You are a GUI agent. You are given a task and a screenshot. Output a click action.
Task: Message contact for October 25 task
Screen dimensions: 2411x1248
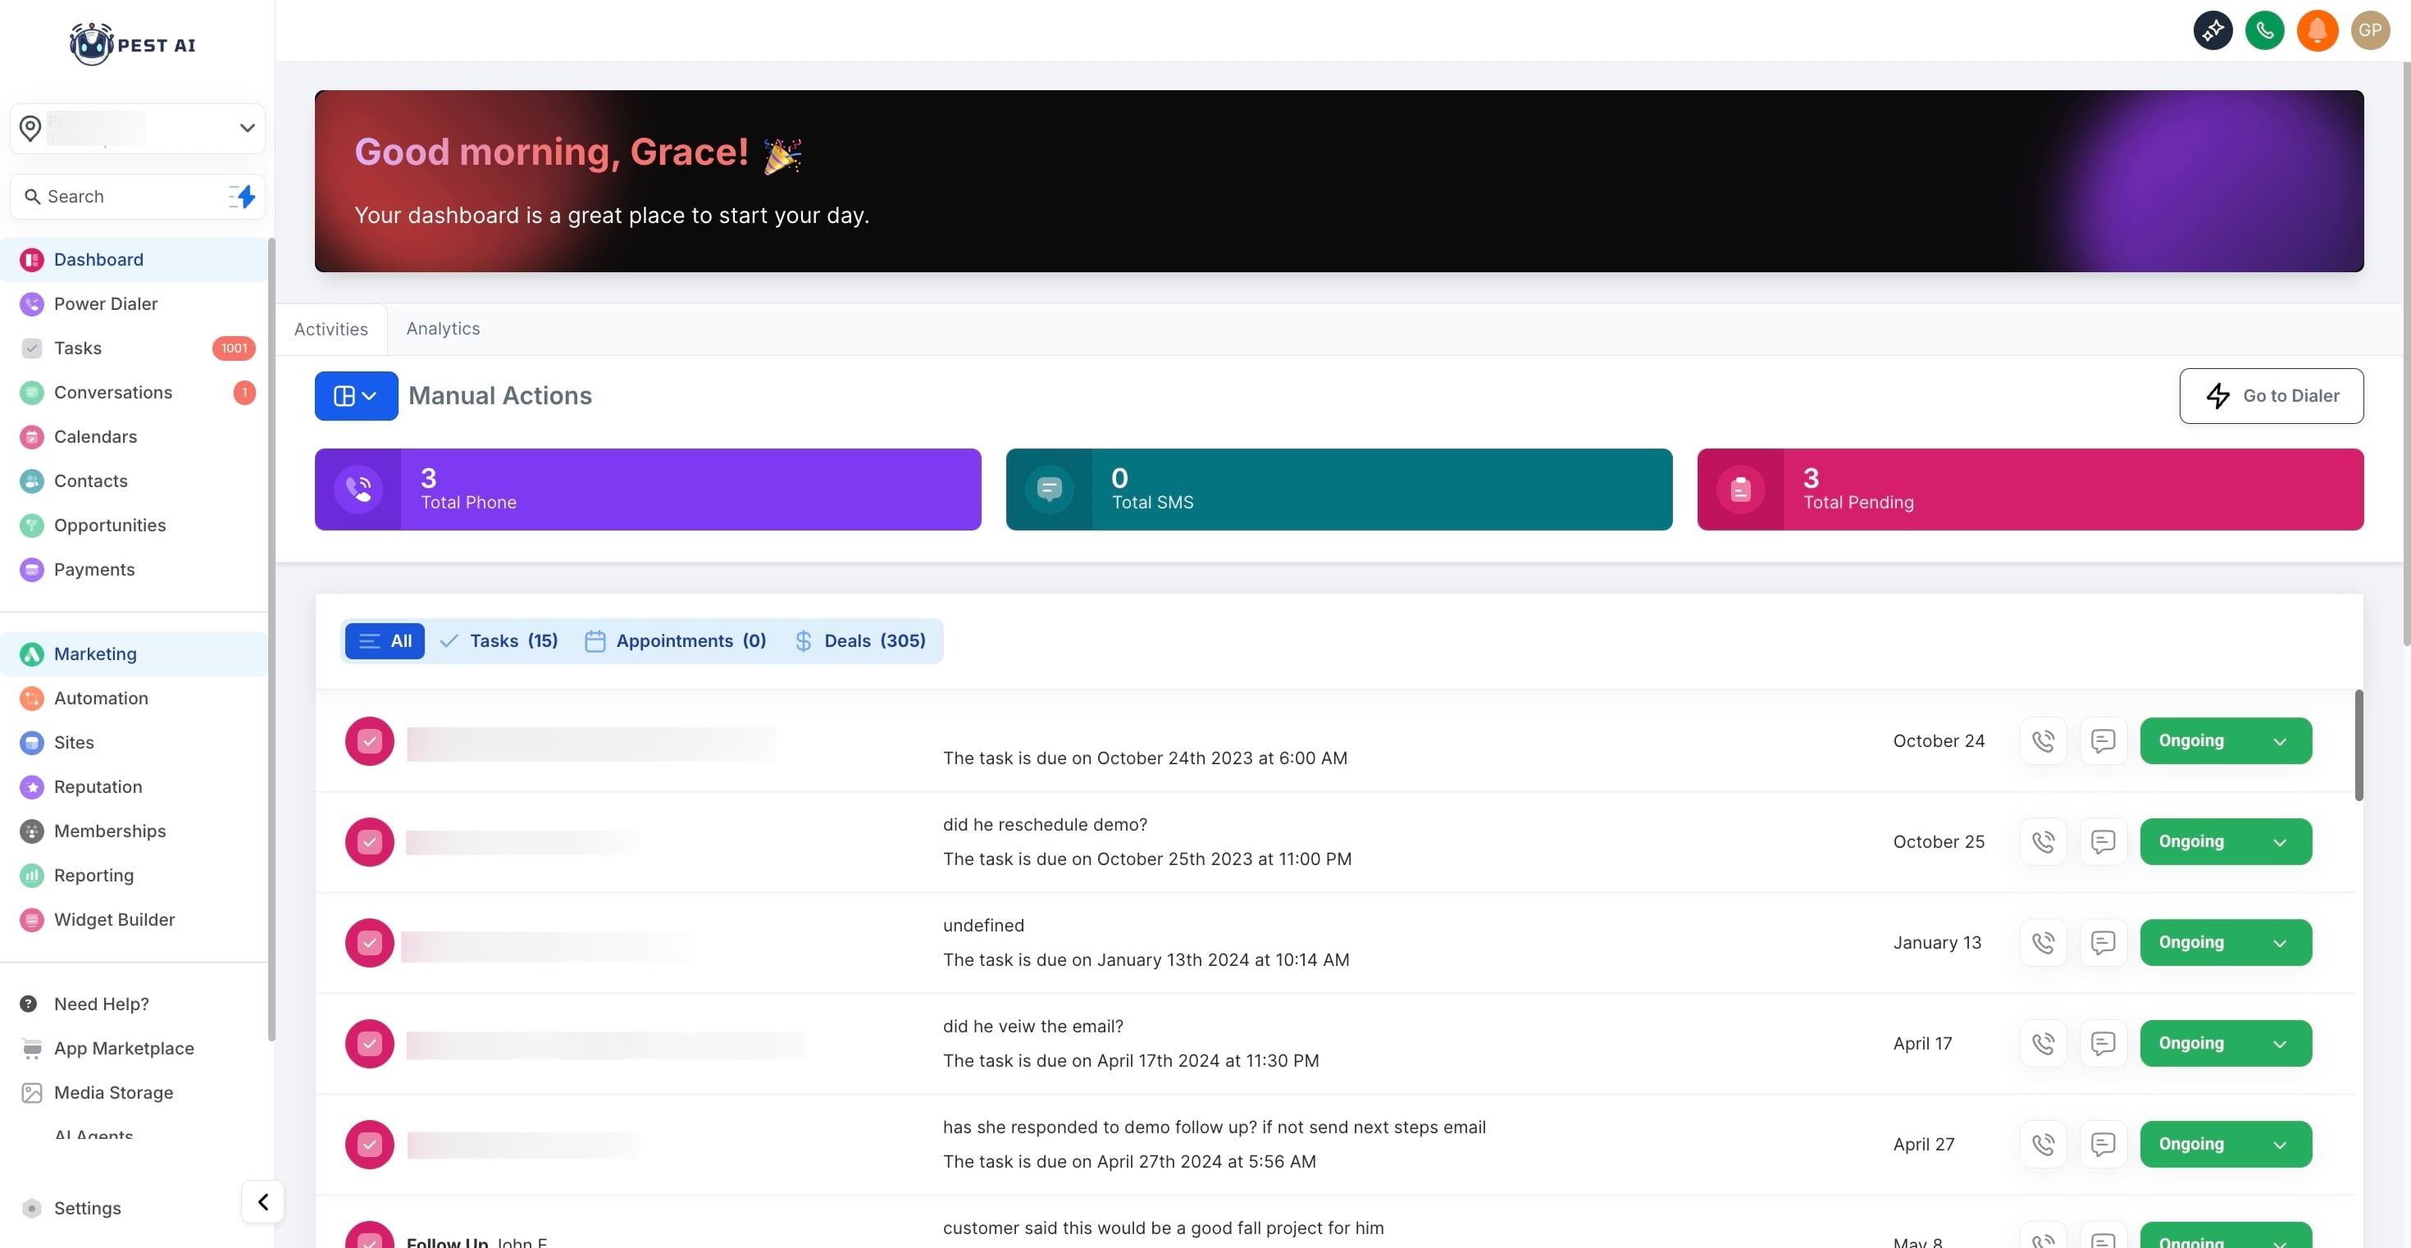[x=2103, y=842]
